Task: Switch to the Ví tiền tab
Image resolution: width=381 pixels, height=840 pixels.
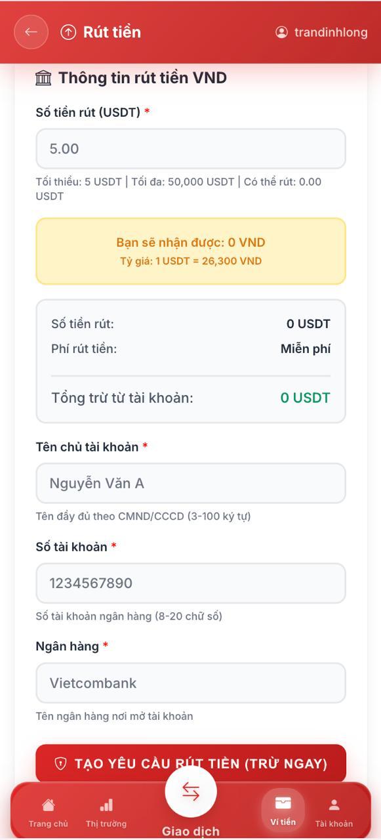Action: click(x=283, y=810)
